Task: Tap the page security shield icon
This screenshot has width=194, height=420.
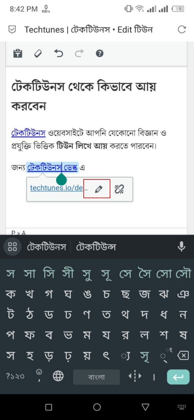Action: coord(12,29)
